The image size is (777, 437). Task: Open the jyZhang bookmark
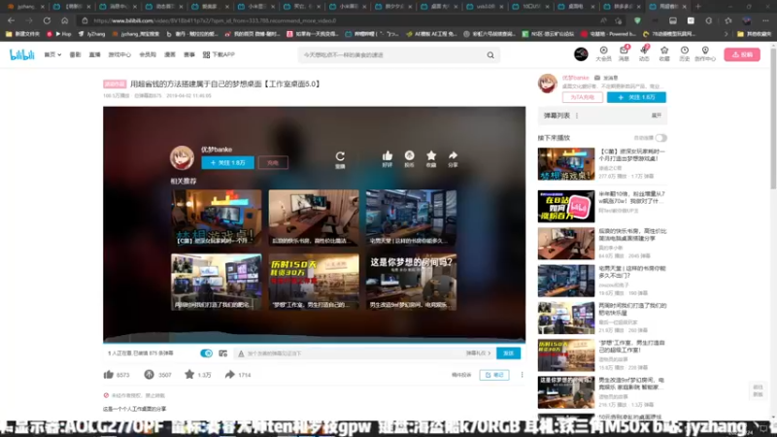click(x=91, y=34)
